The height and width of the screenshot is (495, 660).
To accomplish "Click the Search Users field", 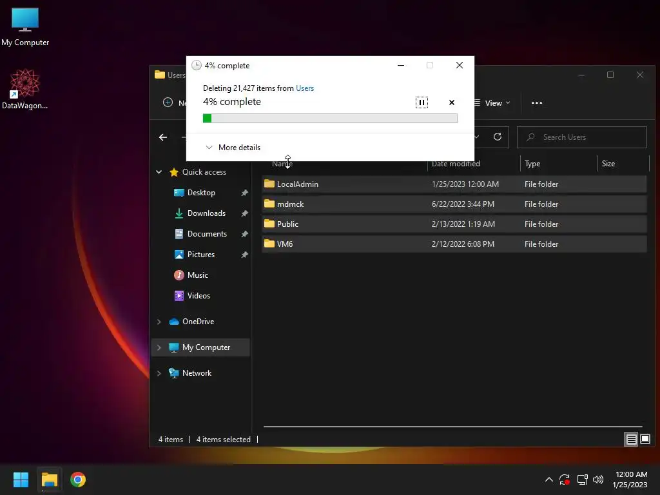I will pos(582,137).
